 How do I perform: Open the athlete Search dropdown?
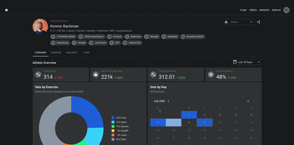point(239,22)
